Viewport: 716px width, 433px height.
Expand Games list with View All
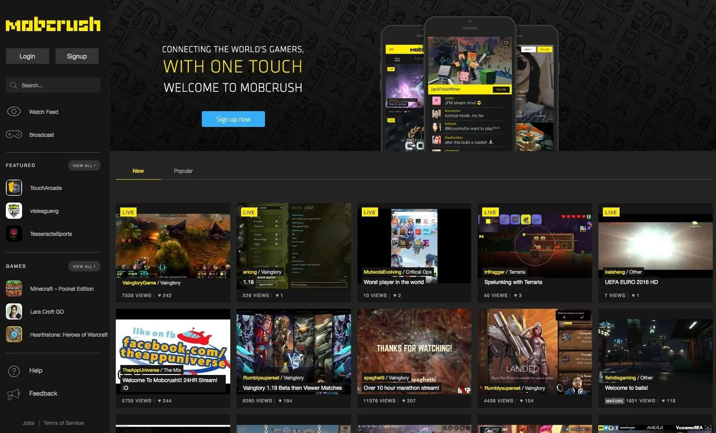pyautogui.click(x=84, y=266)
